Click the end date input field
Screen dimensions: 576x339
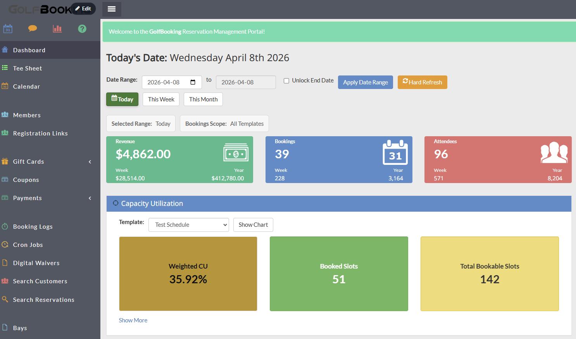tap(246, 82)
